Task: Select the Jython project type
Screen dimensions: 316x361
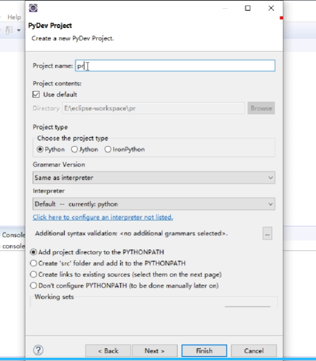Action: [74, 149]
